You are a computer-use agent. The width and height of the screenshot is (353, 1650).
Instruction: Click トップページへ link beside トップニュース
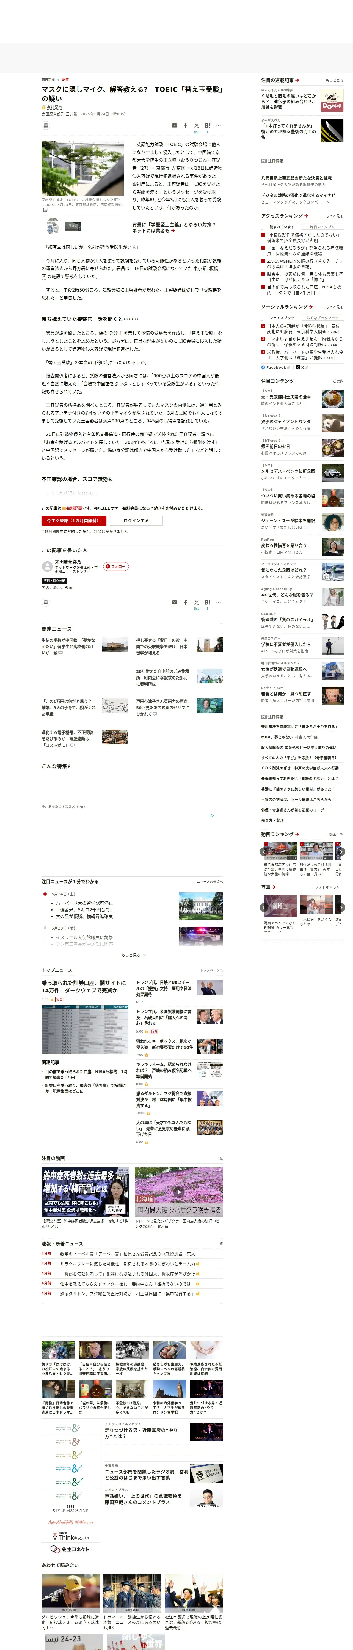click(x=211, y=970)
